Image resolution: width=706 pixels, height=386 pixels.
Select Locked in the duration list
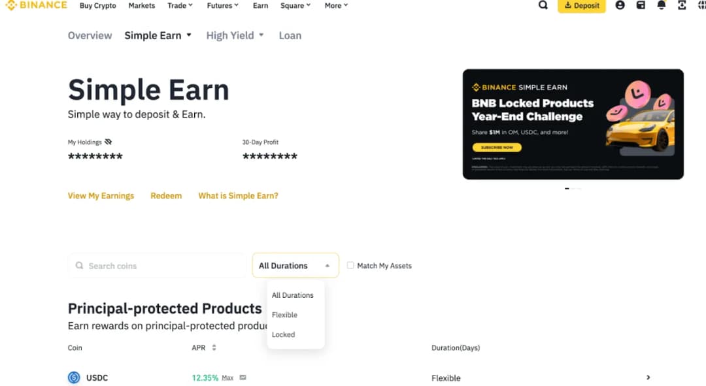point(283,334)
